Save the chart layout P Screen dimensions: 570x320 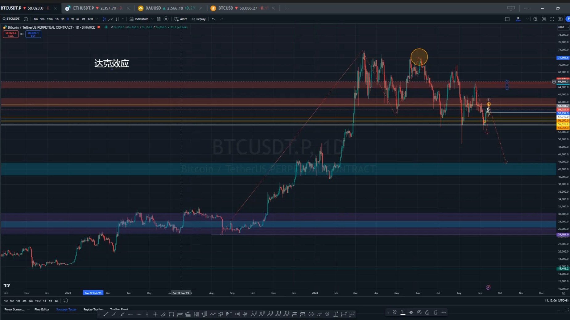[518, 19]
